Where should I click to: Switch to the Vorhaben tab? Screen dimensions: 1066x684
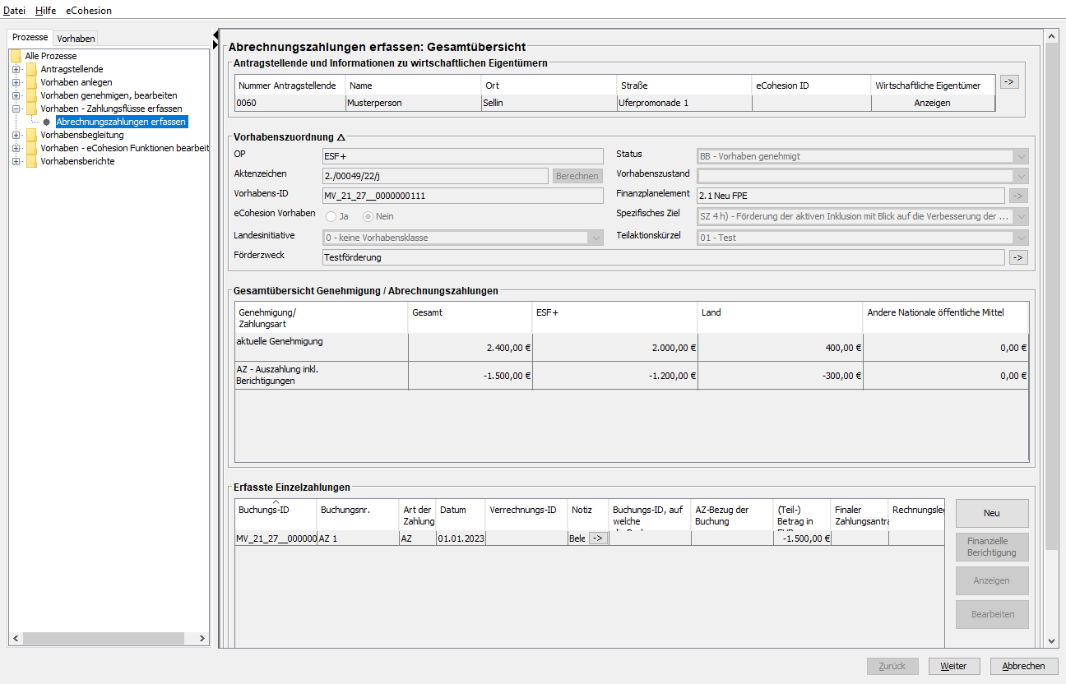click(x=76, y=39)
